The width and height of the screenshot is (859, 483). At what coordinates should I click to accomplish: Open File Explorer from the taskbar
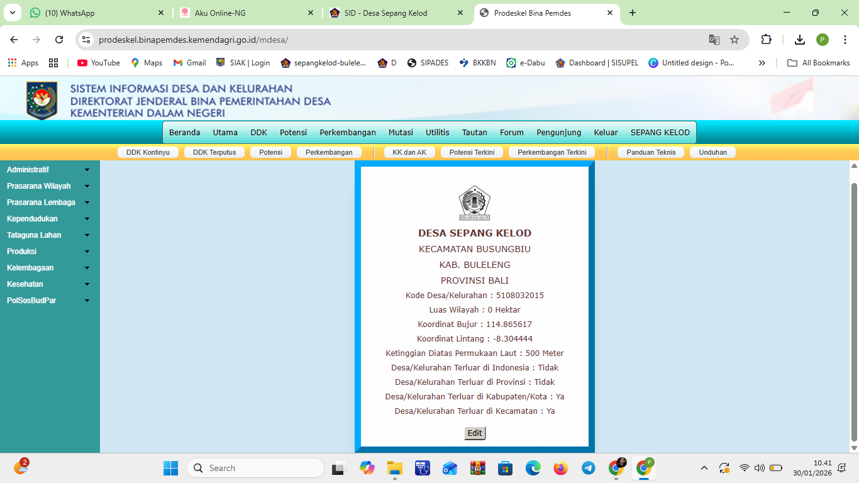(x=394, y=468)
